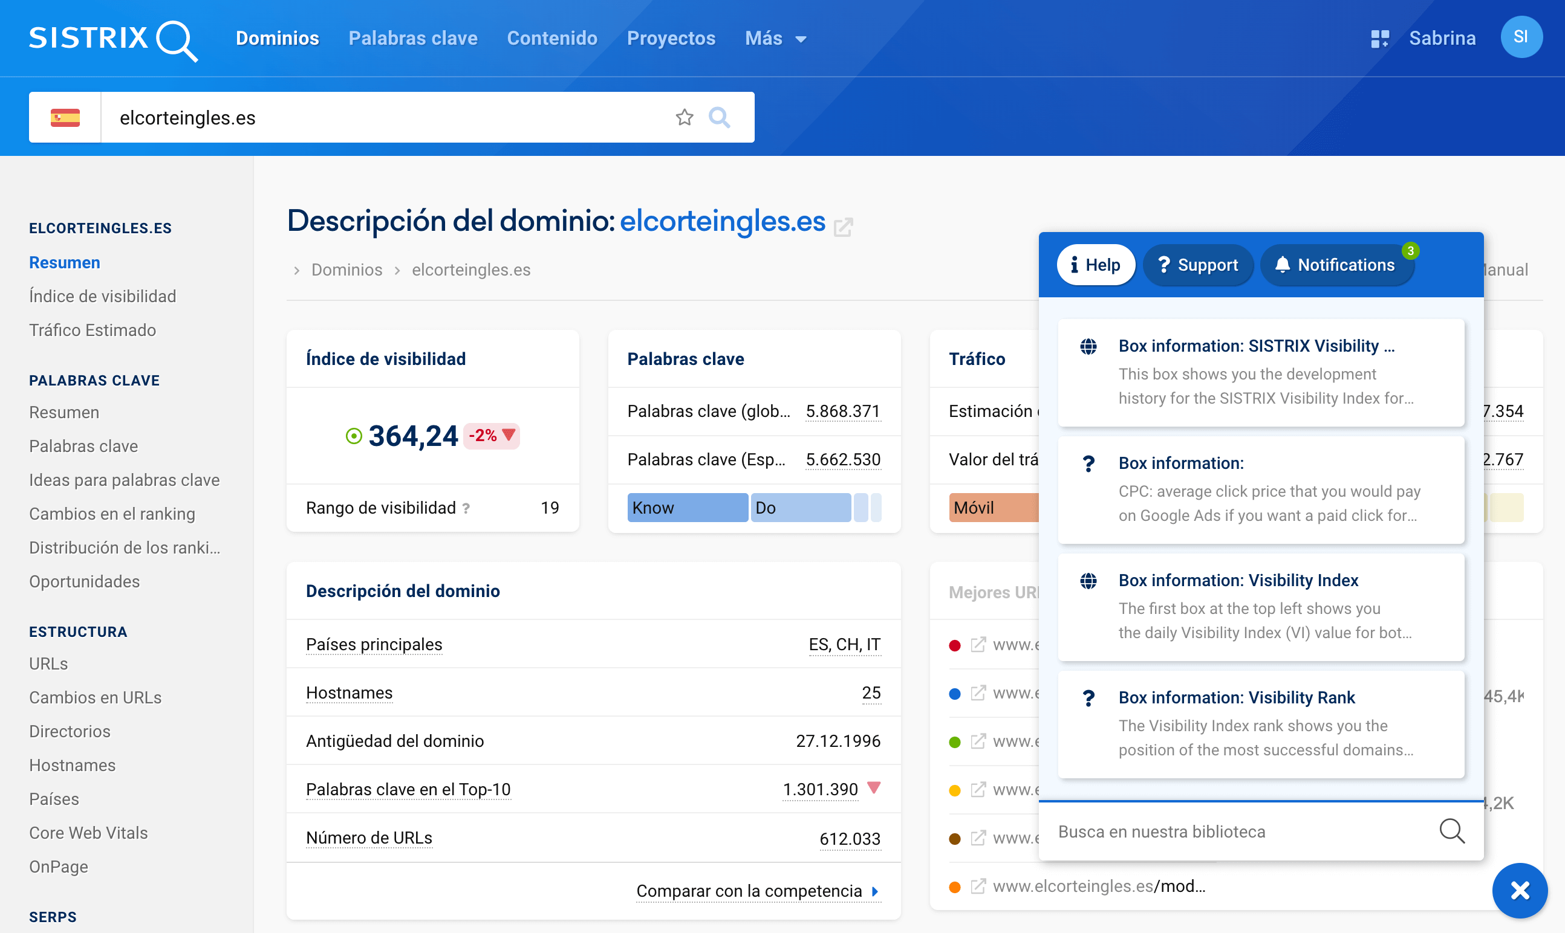1565x933 pixels.
Task: Click the Sabrina user name
Action: point(1442,38)
